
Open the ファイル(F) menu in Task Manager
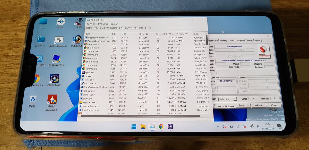coord(91,24)
